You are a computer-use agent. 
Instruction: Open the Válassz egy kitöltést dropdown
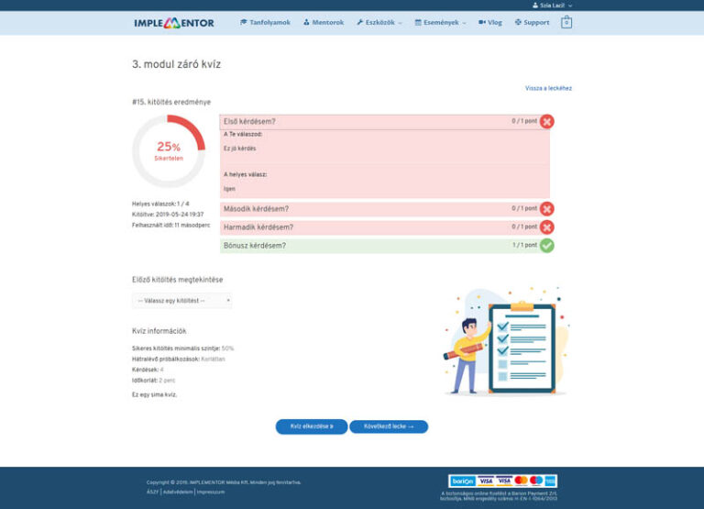(x=182, y=301)
